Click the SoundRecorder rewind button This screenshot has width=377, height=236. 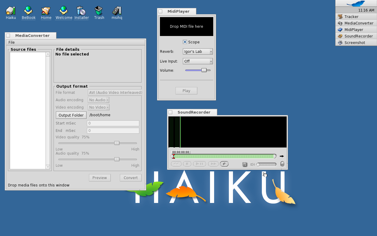(x=176, y=164)
